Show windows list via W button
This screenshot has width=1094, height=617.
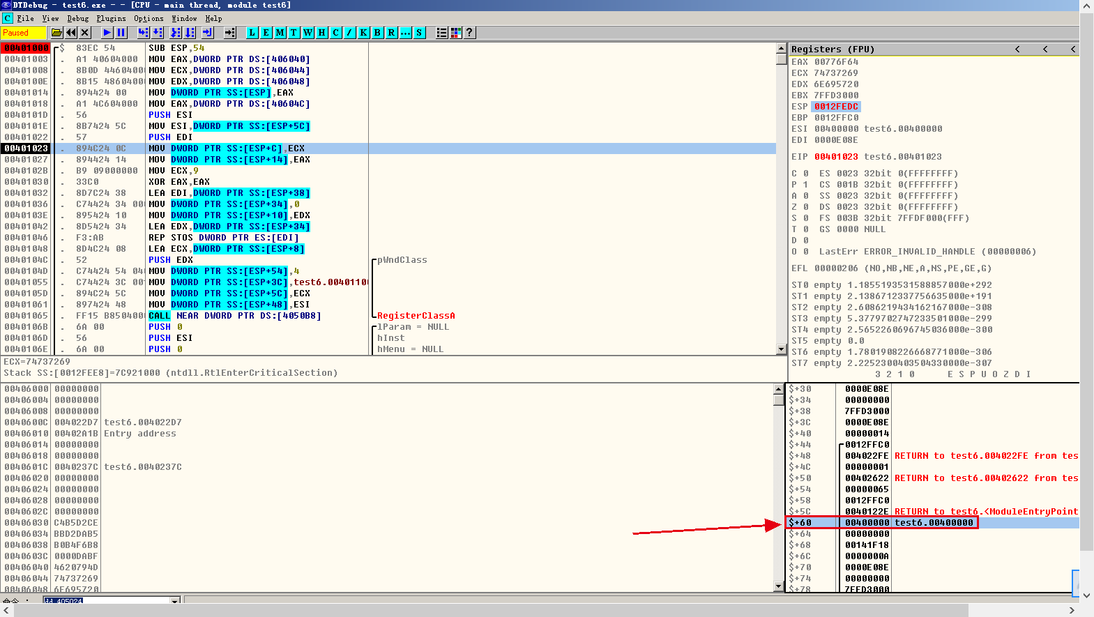pyautogui.click(x=307, y=33)
